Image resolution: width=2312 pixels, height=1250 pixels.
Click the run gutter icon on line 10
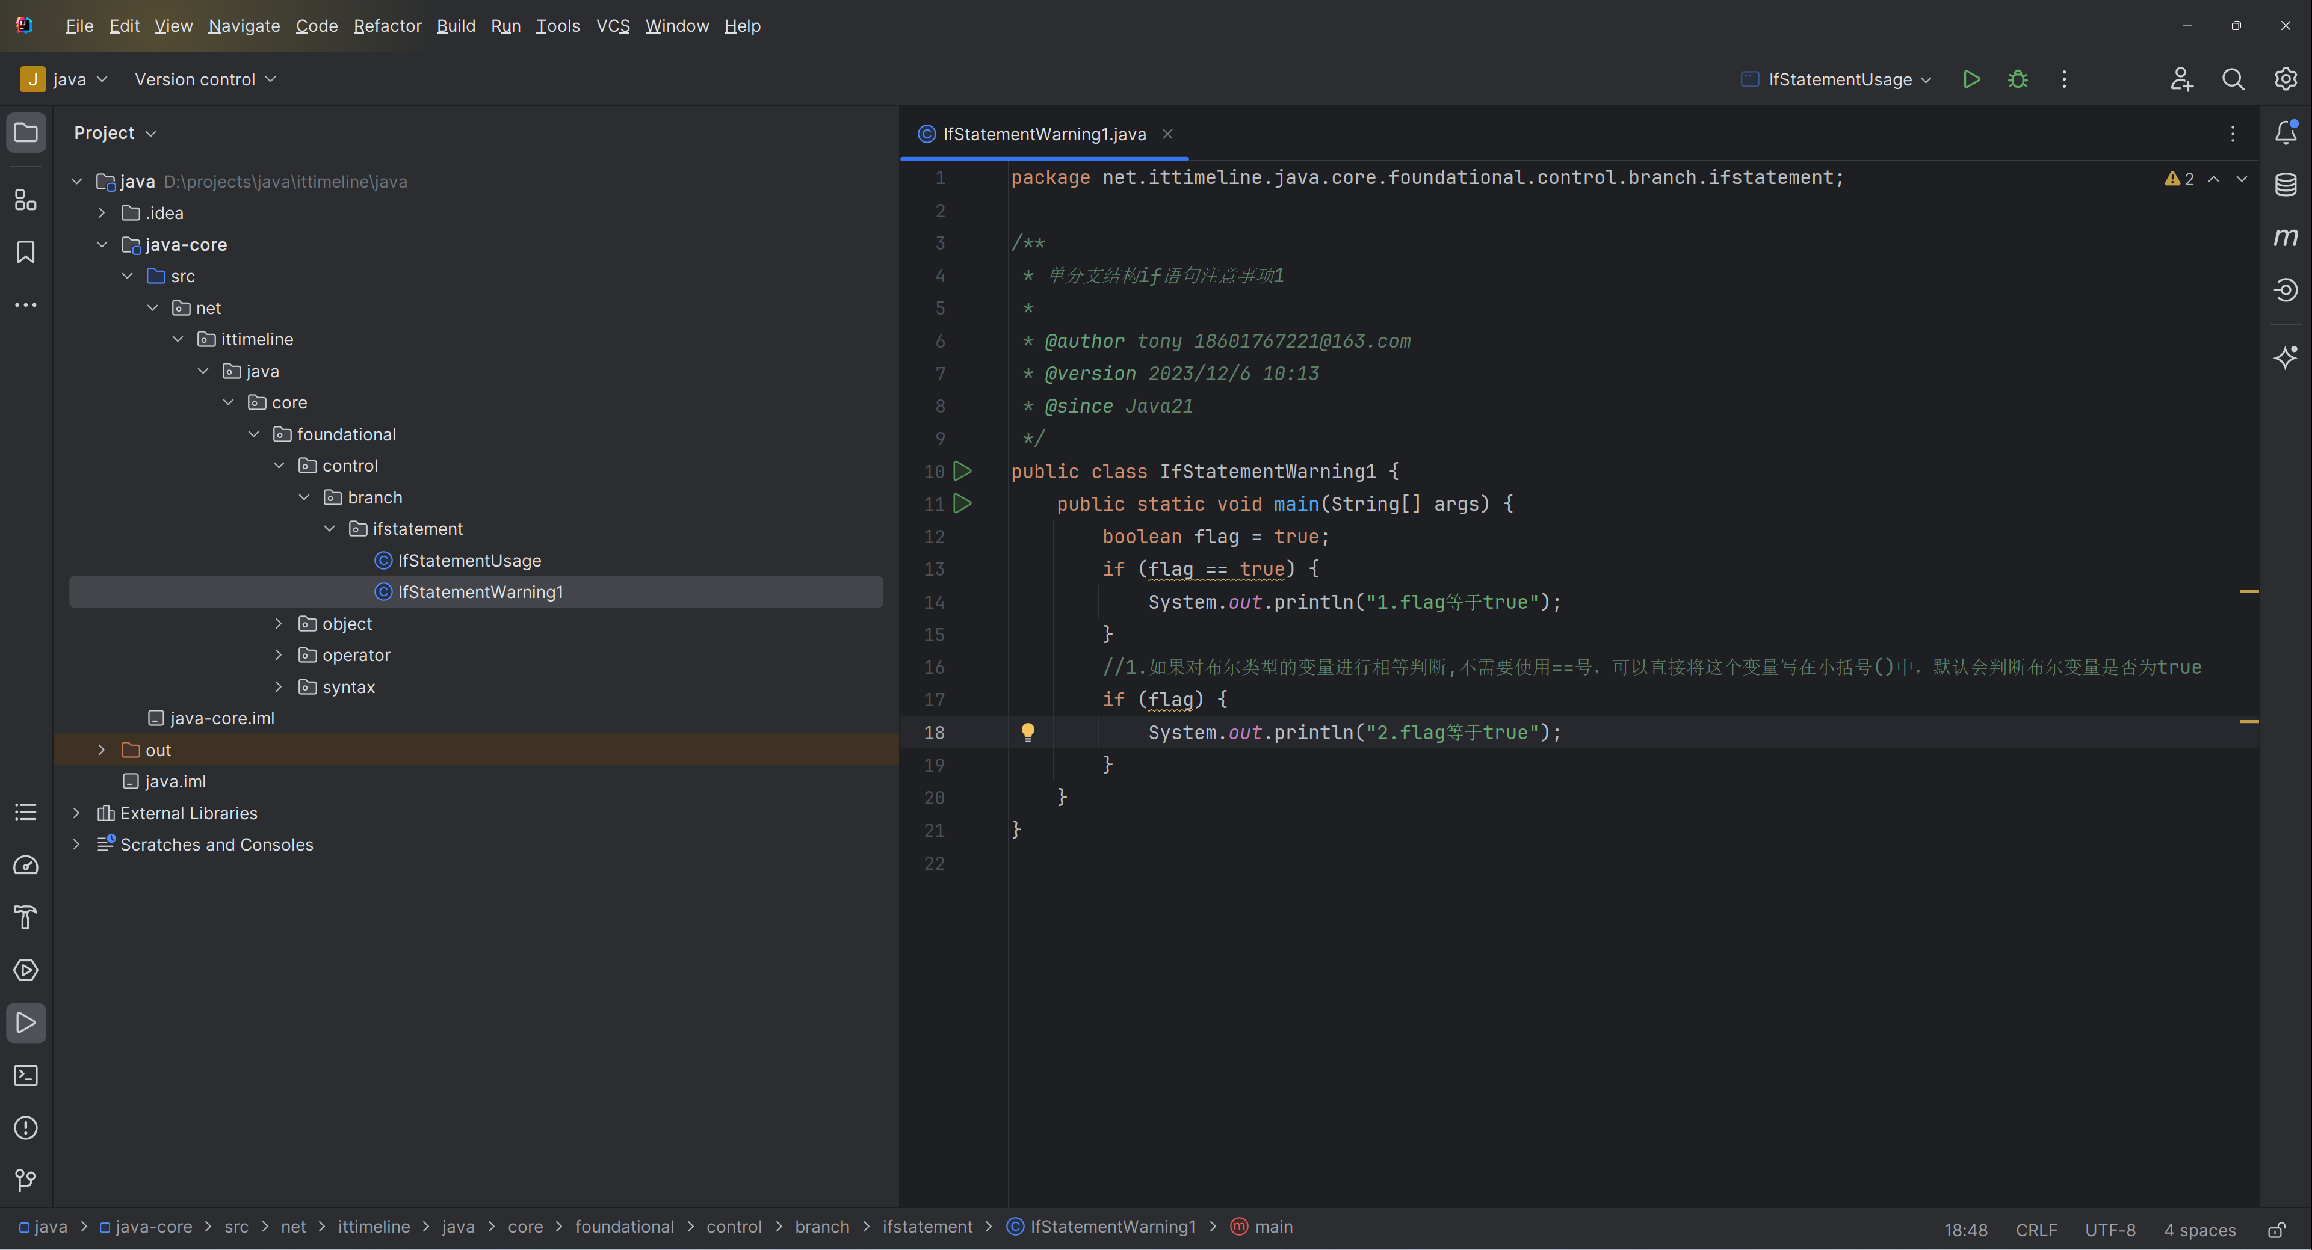pyautogui.click(x=962, y=470)
